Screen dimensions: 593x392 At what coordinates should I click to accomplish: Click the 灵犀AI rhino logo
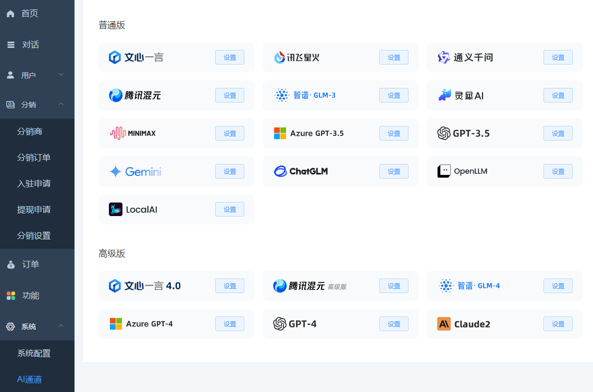click(445, 95)
